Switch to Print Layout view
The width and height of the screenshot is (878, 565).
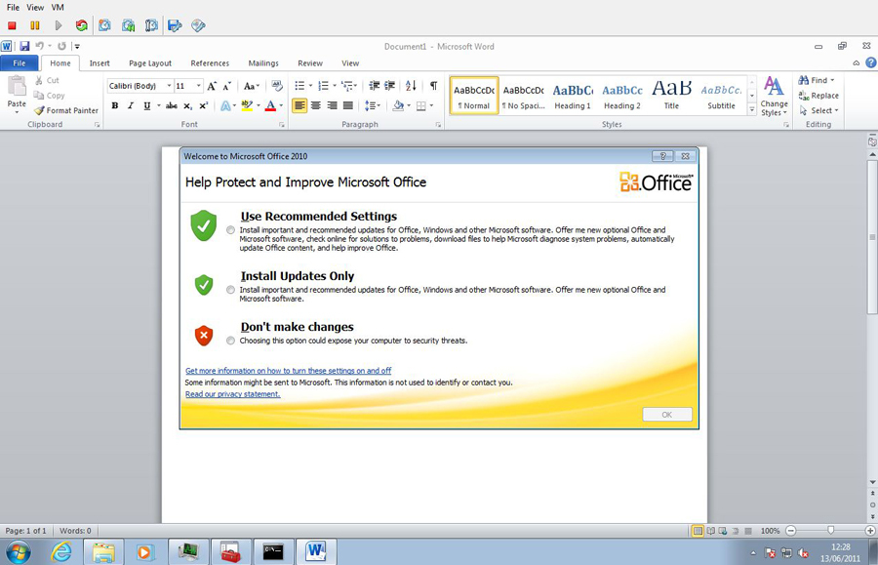pos(698,530)
